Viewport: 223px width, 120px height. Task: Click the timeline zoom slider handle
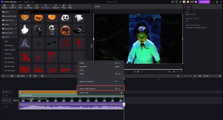point(208,76)
